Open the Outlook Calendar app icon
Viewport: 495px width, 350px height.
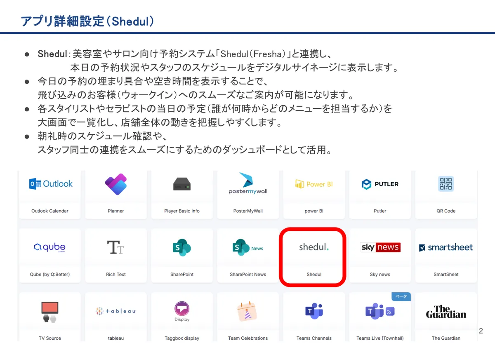50,184
